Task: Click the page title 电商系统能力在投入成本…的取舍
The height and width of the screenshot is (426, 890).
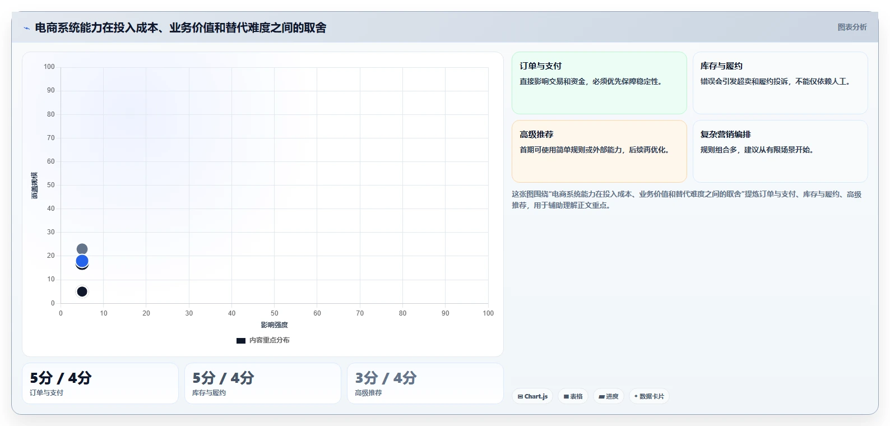Action: click(180, 27)
